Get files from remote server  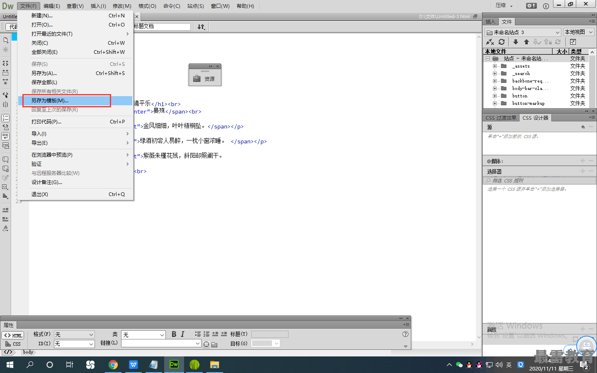point(515,42)
